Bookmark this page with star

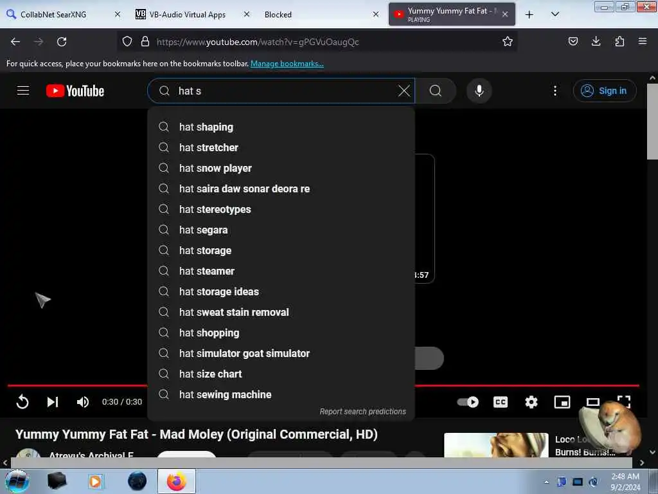point(508,41)
